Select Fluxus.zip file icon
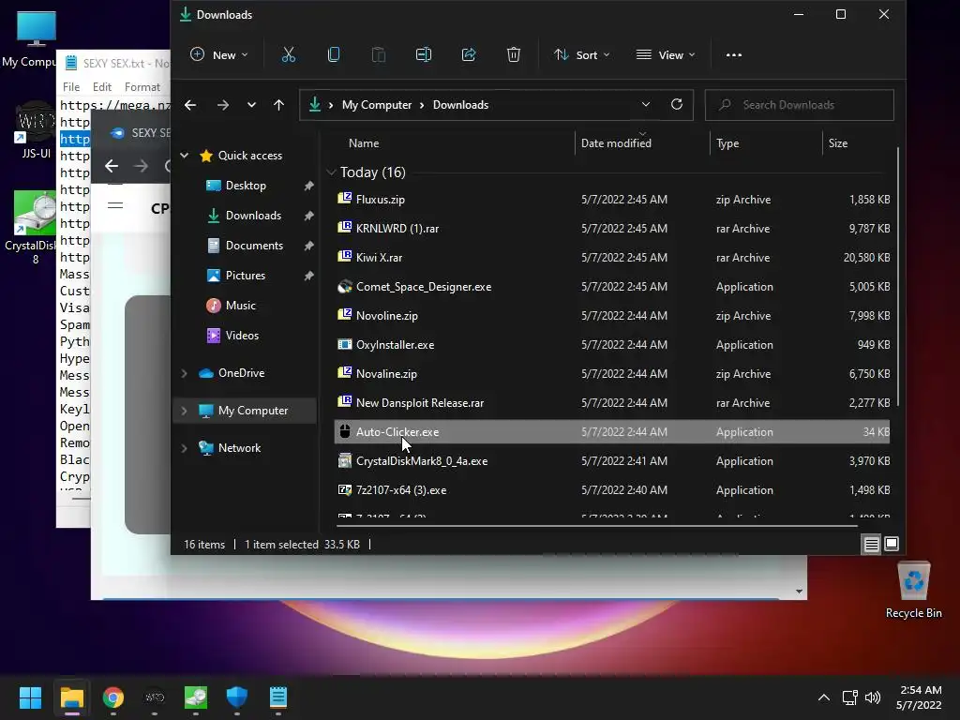The width and height of the screenshot is (960, 720). [345, 199]
